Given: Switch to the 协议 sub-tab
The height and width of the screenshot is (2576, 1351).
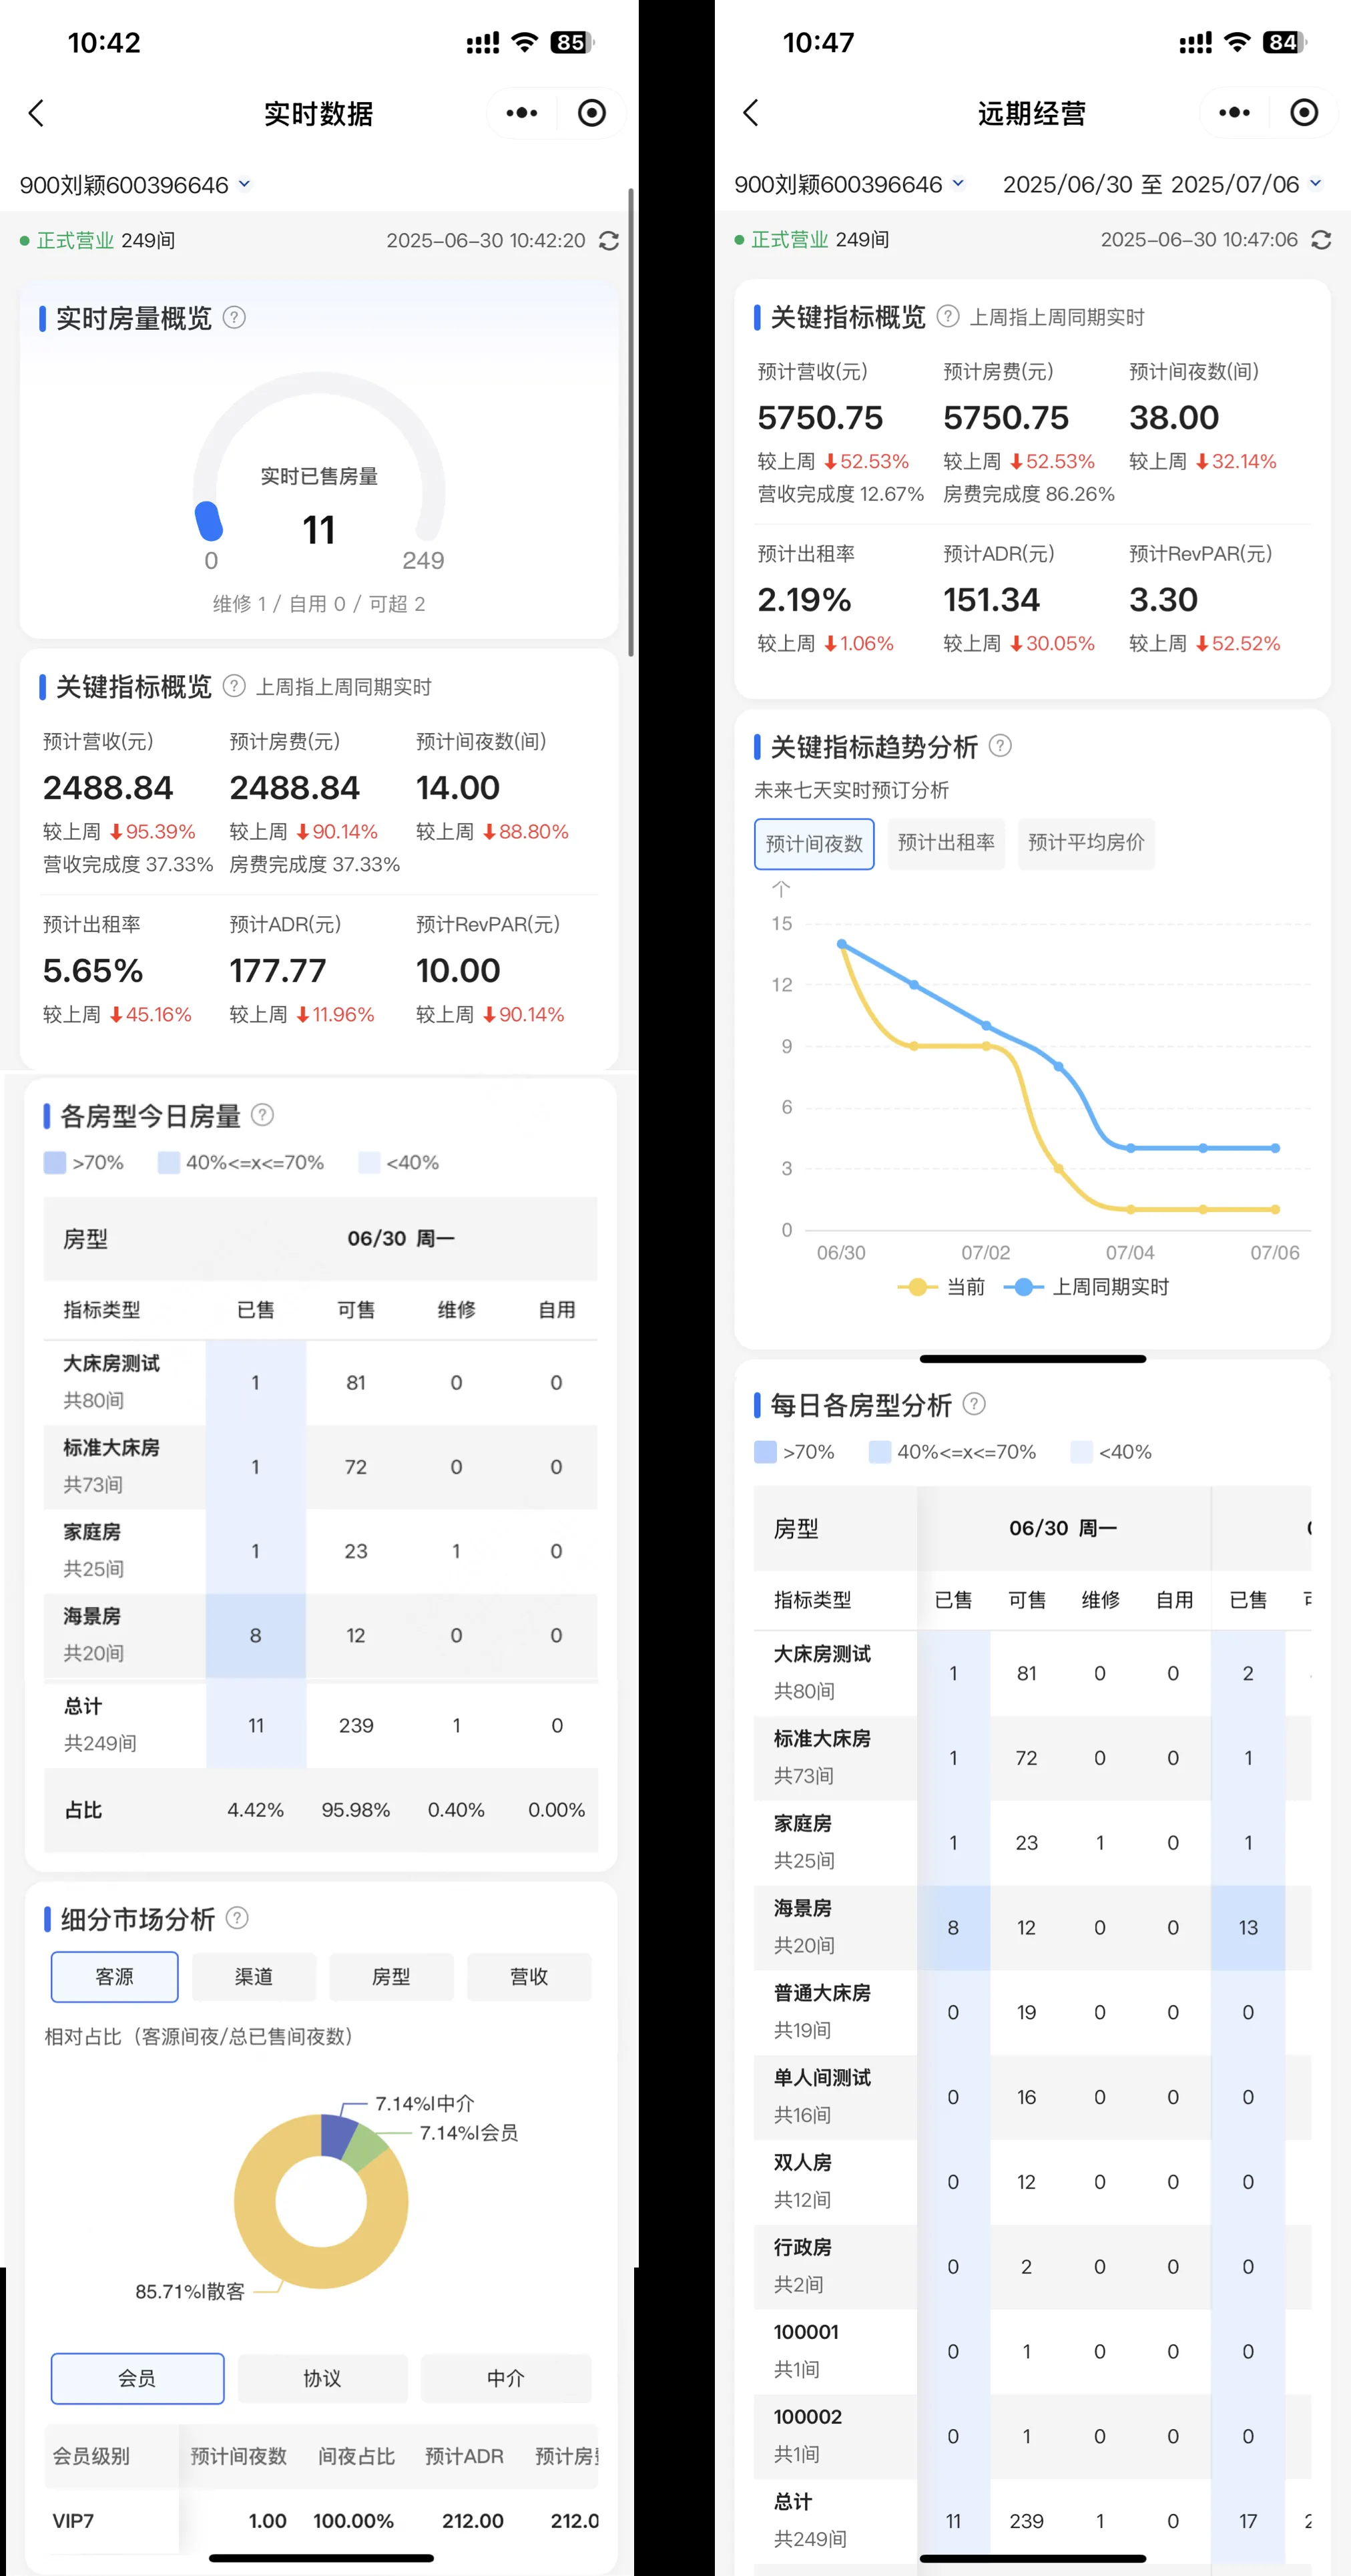Looking at the screenshot, I should click(322, 2378).
